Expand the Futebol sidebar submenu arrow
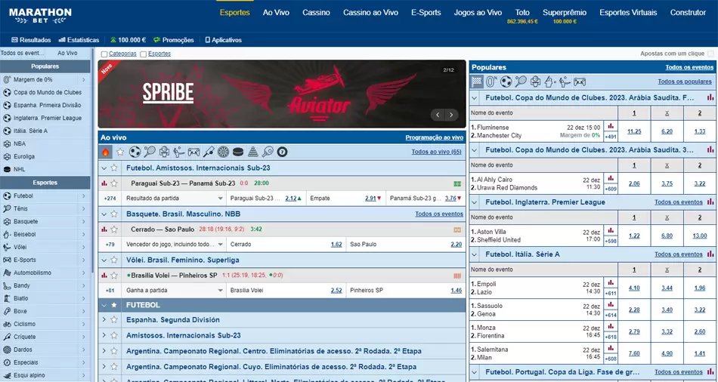The image size is (718, 382). (84, 196)
